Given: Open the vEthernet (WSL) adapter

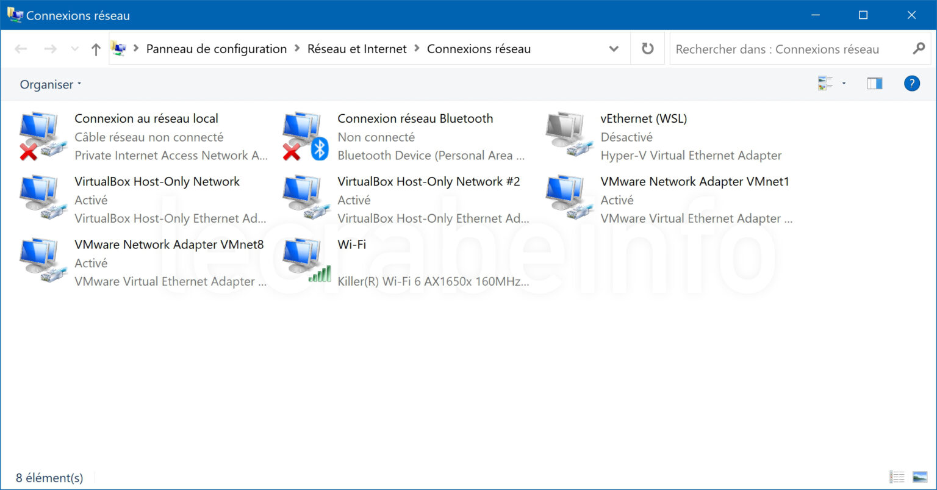Looking at the screenshot, I should 644,118.
